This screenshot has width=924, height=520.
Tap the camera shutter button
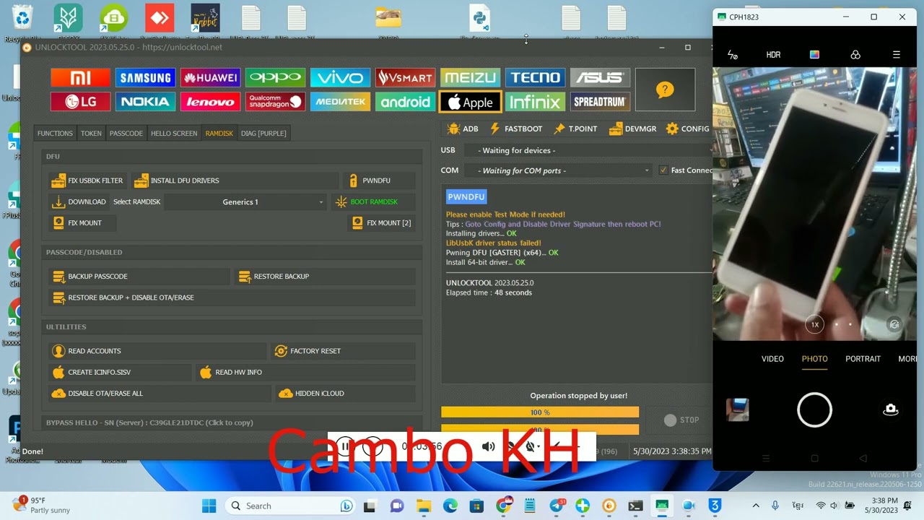coord(814,409)
